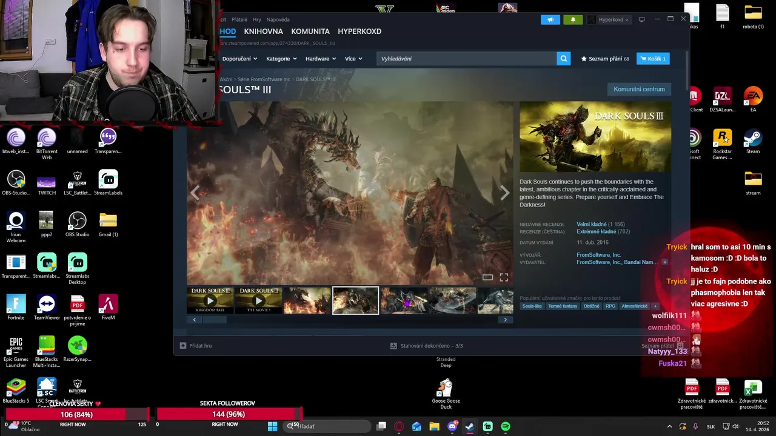This screenshot has width=776, height=436.
Task: Open FromSoftware, Inc. developer link
Action: (598, 255)
